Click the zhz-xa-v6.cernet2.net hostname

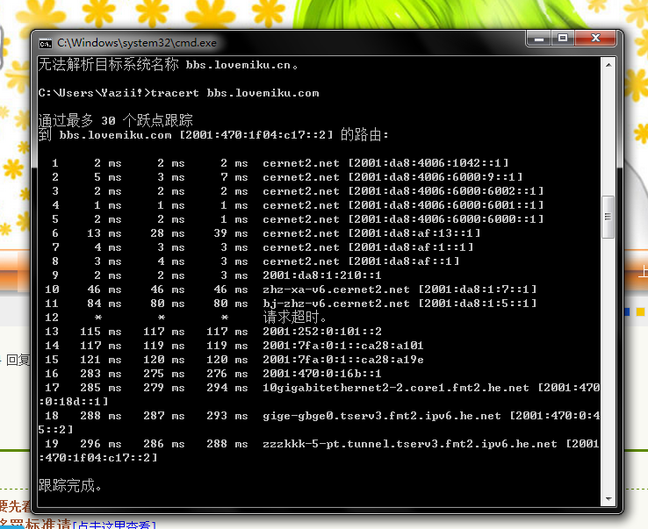(336, 290)
